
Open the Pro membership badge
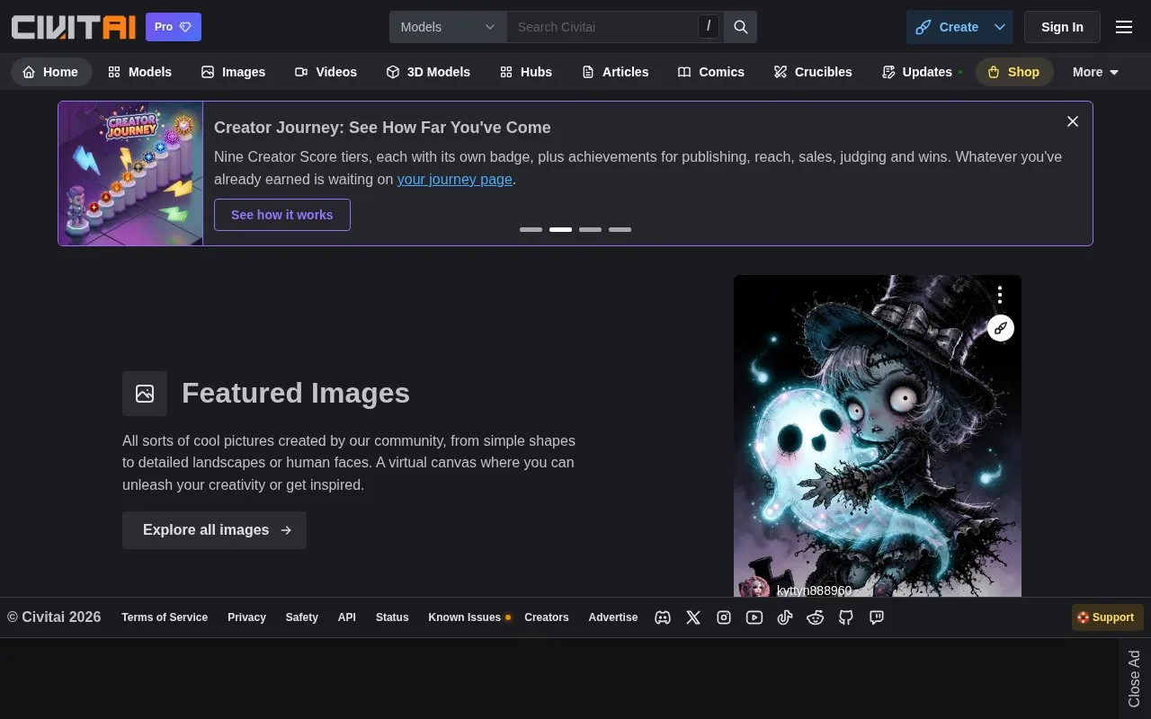tap(174, 27)
